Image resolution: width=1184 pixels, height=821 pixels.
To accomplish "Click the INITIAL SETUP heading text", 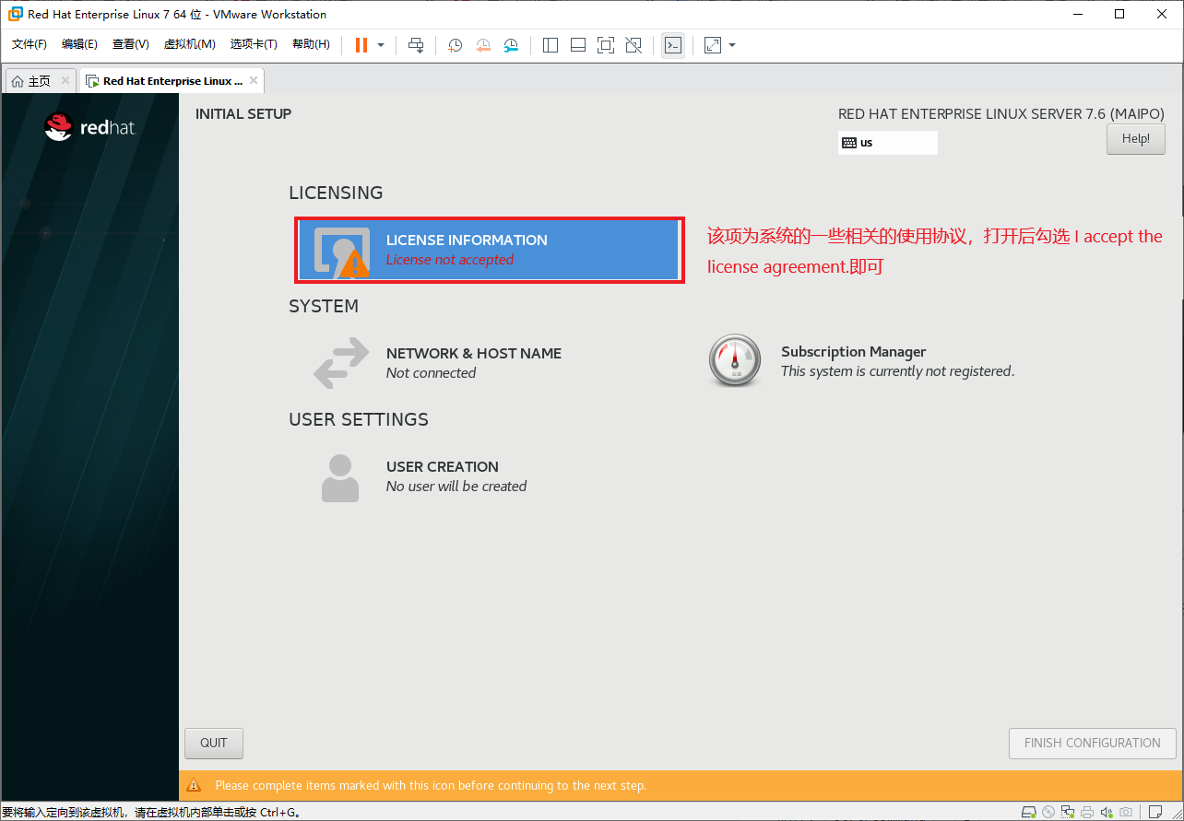I will [243, 114].
